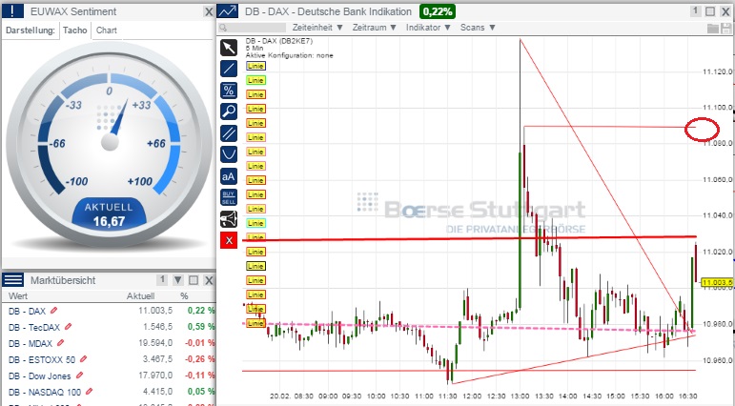
Task: Open the Marktübersicht triangle dropdown
Action: [178, 280]
